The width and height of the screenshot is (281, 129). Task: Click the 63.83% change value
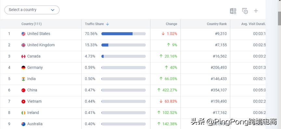pyautogui.click(x=171, y=101)
